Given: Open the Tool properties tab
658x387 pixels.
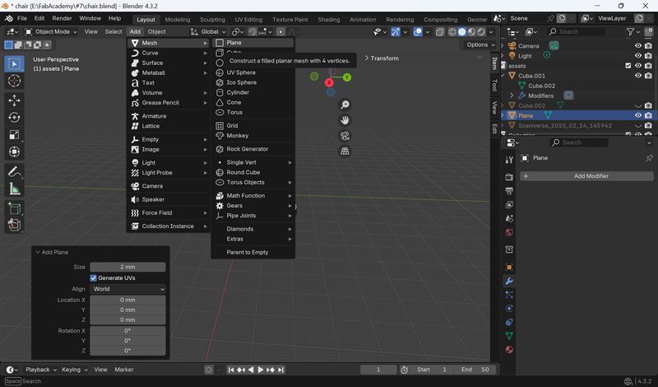Looking at the screenshot, I should coord(509,160).
